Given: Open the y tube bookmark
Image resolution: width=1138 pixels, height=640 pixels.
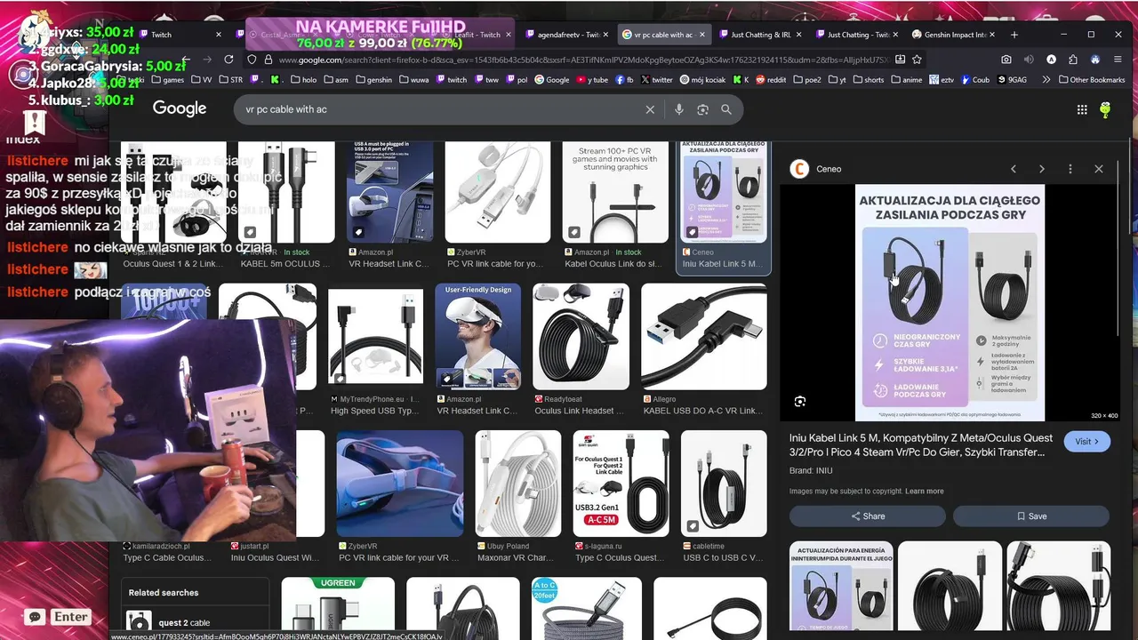Looking at the screenshot, I should click(x=591, y=79).
